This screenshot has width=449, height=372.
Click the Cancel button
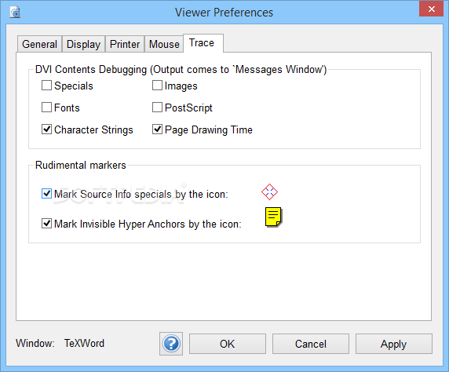(x=311, y=344)
